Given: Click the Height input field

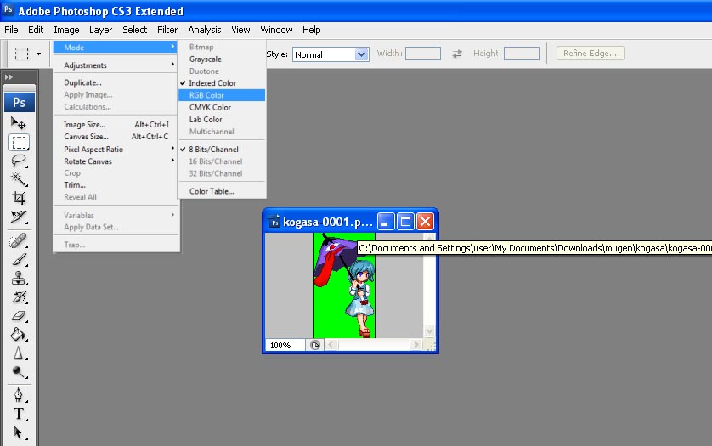Looking at the screenshot, I should coord(522,54).
